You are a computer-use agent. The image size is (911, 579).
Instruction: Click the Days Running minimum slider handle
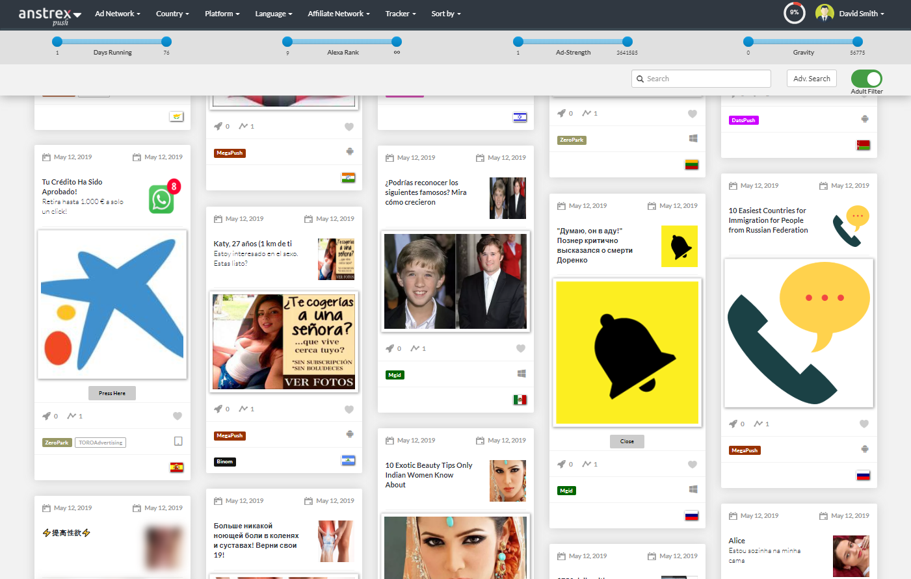tap(57, 42)
